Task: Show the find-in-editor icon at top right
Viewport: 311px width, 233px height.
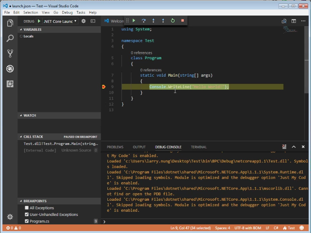Action: [x=284, y=21]
